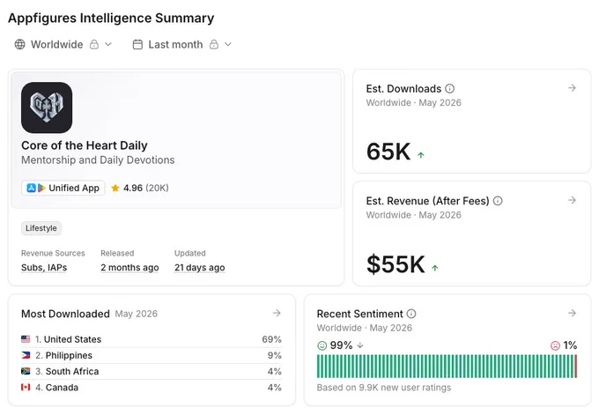
Task: Click the 2 months ago release link
Action: 129,268
